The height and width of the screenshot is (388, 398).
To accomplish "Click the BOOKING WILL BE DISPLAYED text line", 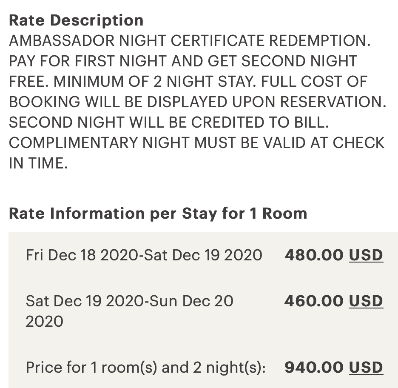I will pos(197,102).
